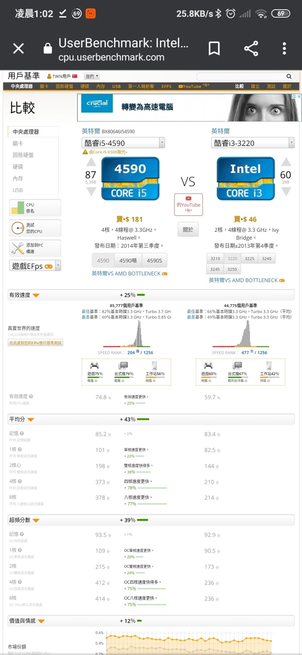
Task: Click the Core i5 4590 chip image
Action: click(x=130, y=178)
